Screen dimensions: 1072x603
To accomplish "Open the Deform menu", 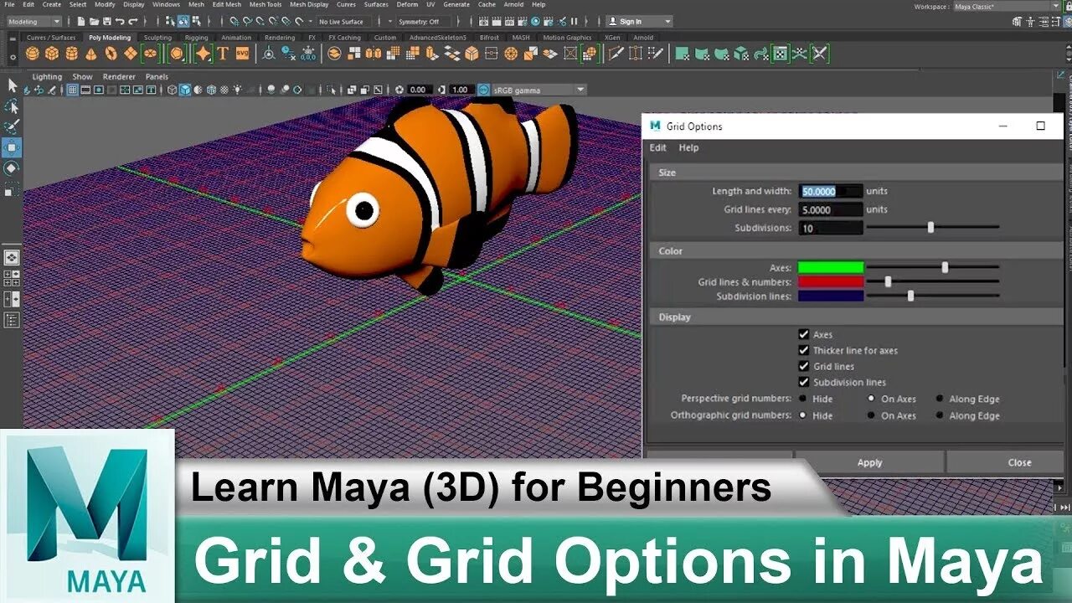I will [407, 4].
